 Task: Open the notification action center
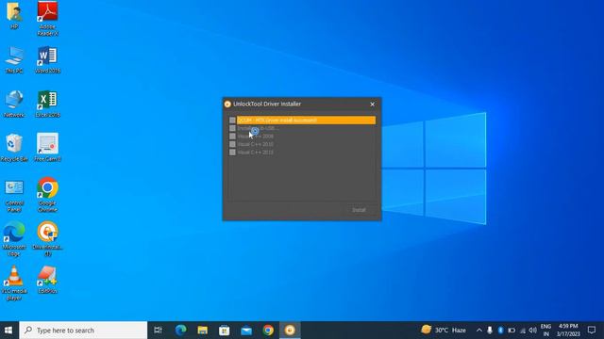tap(592, 331)
